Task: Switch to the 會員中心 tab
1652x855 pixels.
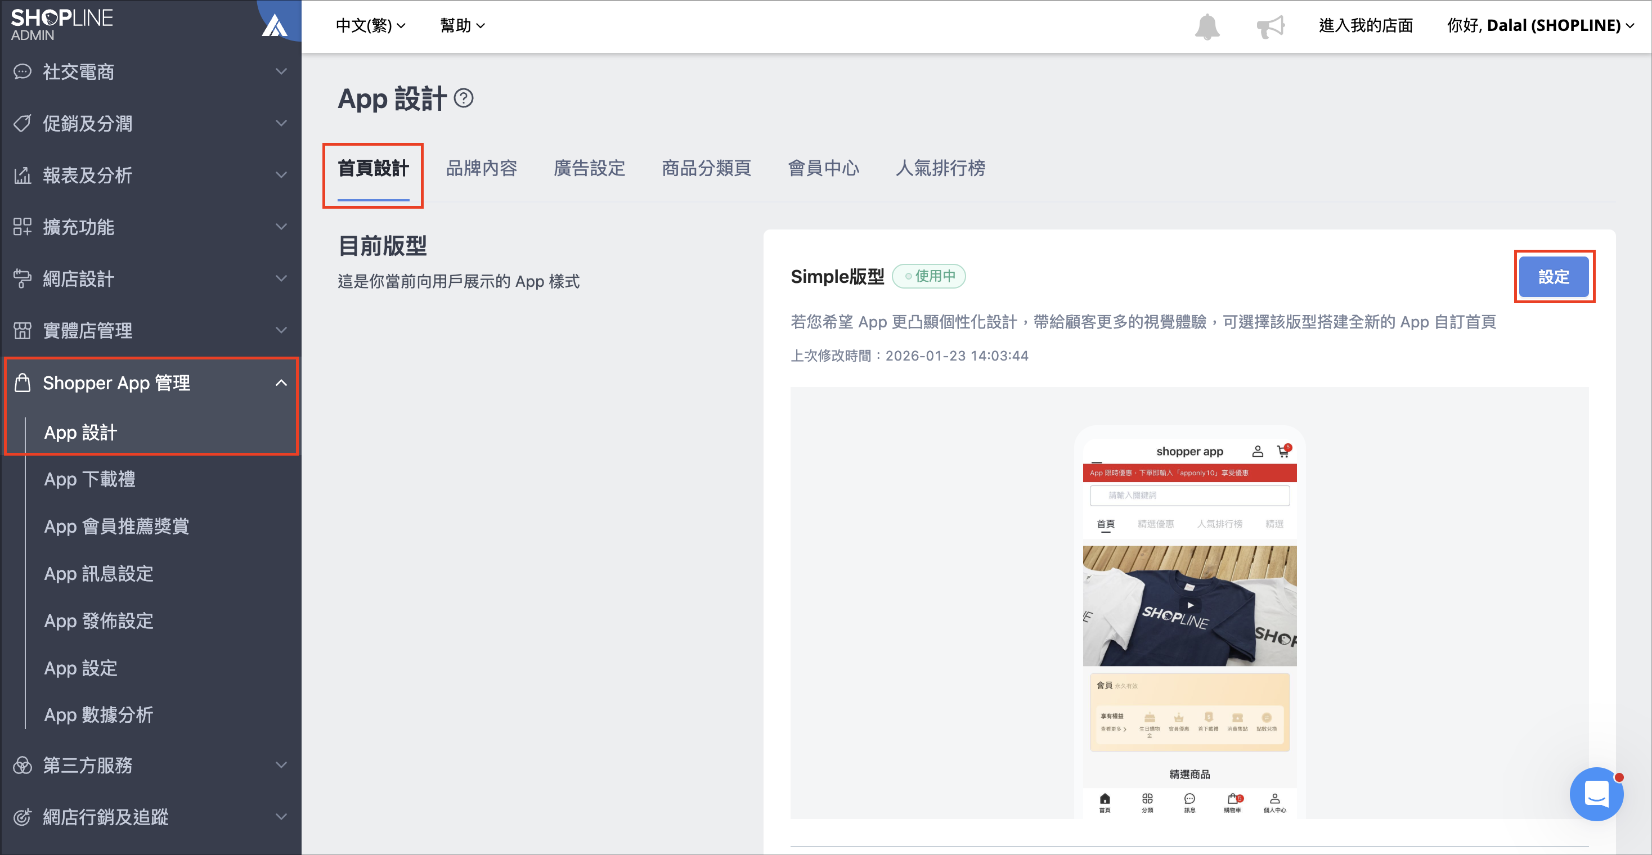Action: tap(823, 169)
